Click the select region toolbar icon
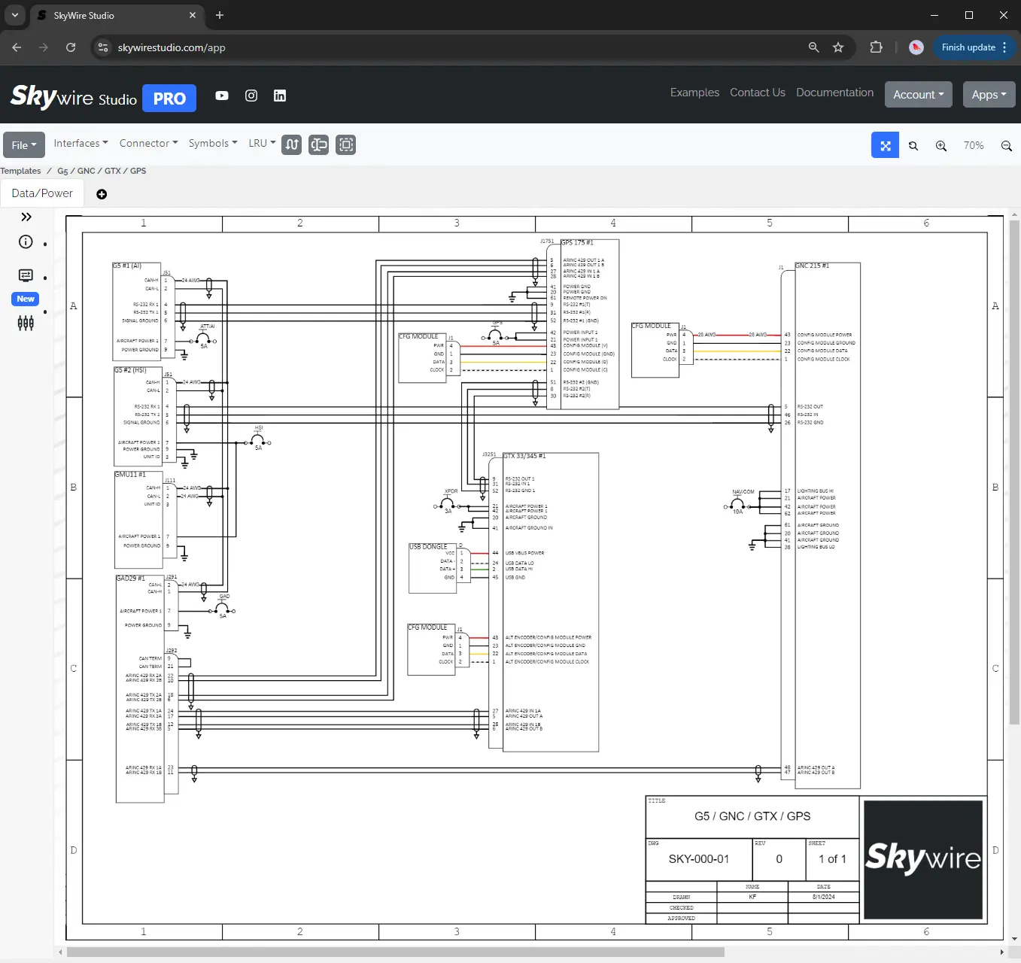This screenshot has width=1021, height=963. pos(346,144)
